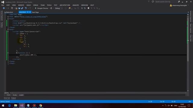193x108 pixels.
Task: Click the Save All toolbar icon
Action: pyautogui.click(x=22, y=8)
